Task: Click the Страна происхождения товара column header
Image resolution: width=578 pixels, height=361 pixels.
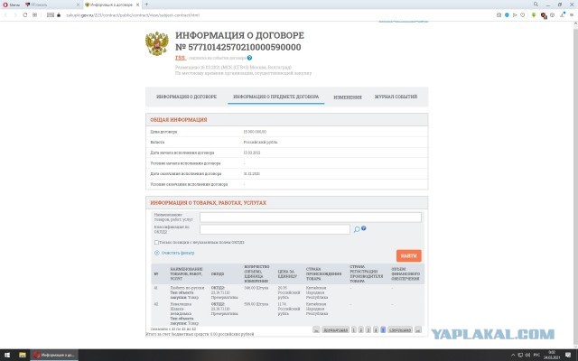Action: 323,273
